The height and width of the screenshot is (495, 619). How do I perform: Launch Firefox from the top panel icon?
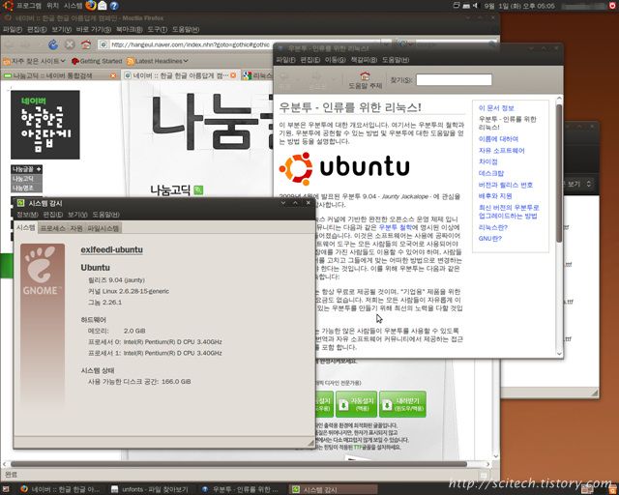tap(91, 5)
